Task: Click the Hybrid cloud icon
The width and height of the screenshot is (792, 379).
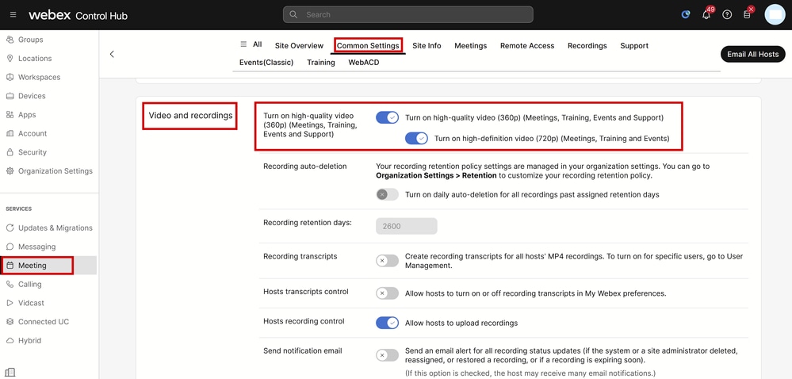Action: click(x=10, y=340)
